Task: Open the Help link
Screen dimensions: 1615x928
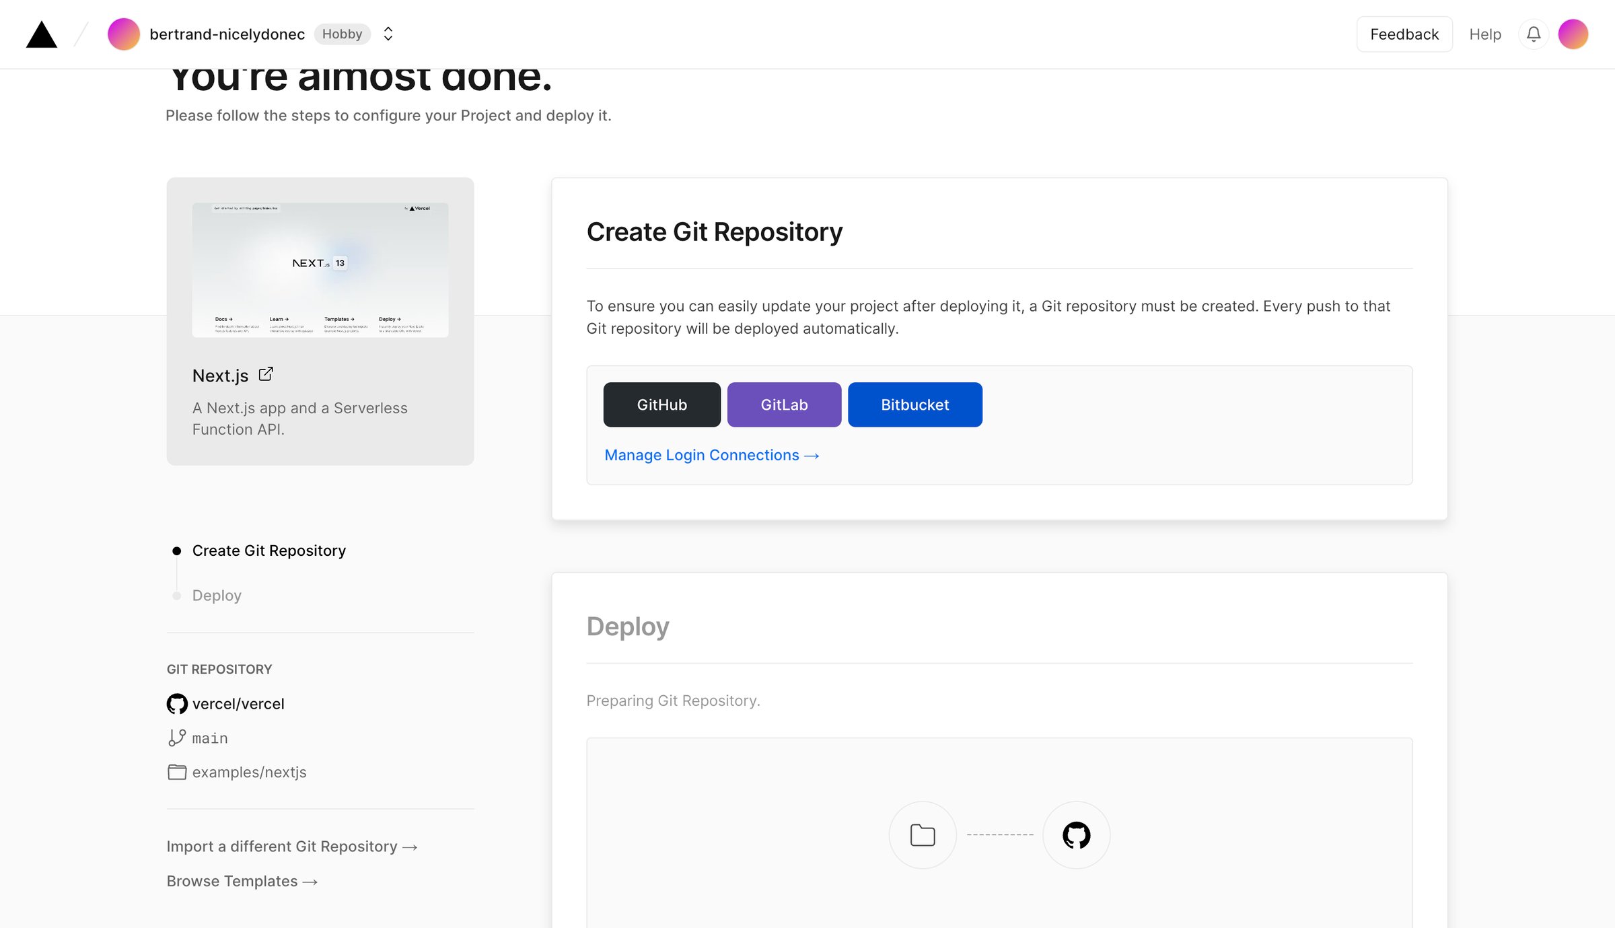Action: click(1485, 34)
